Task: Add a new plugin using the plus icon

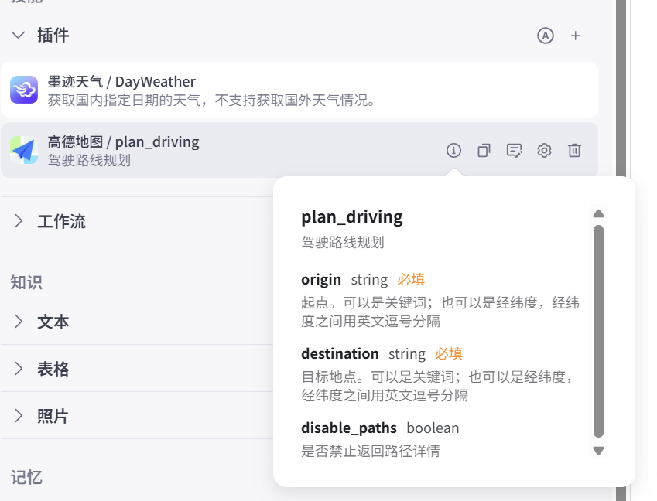Action: click(576, 36)
